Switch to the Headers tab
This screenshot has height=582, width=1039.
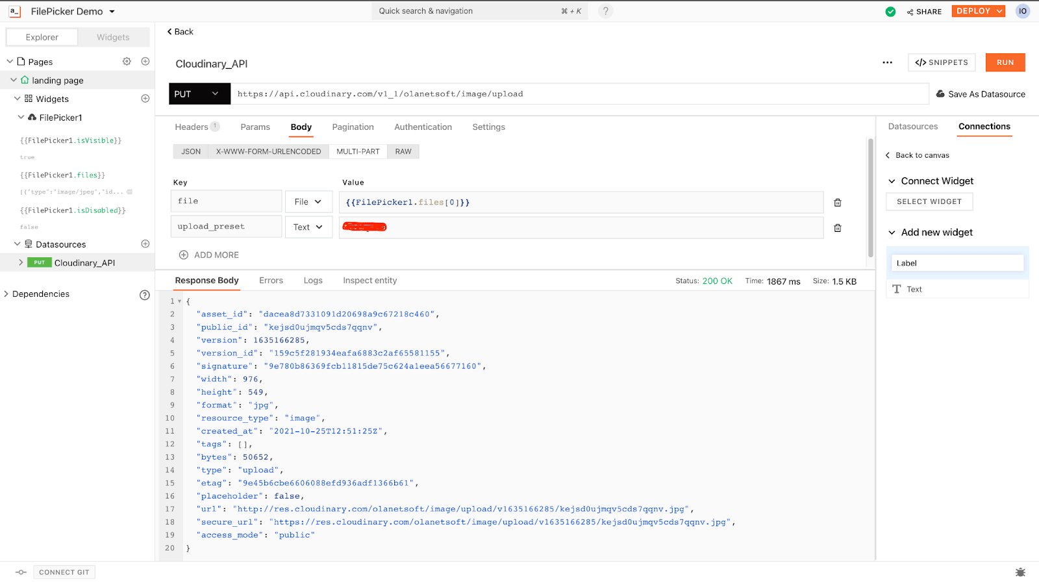(x=192, y=127)
